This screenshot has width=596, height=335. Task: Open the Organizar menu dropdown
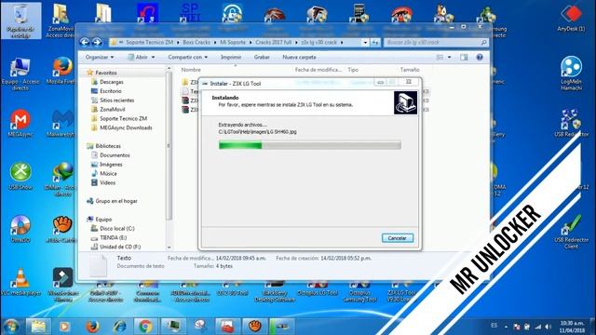coord(100,58)
